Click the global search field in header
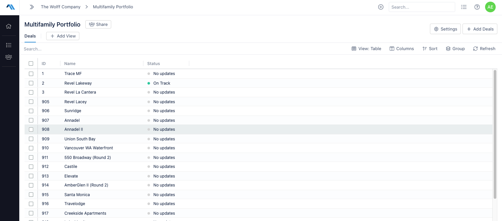This screenshot has height=221, width=502. (422, 7)
